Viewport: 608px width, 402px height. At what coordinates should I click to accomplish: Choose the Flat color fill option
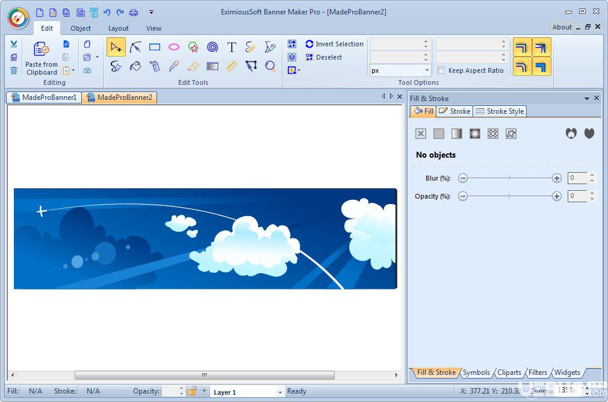click(439, 134)
